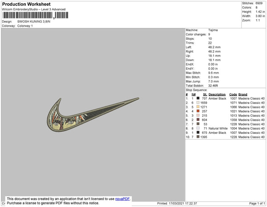Click the Zoom value 1:1
This screenshot has height=207, width=267.
(258, 21)
